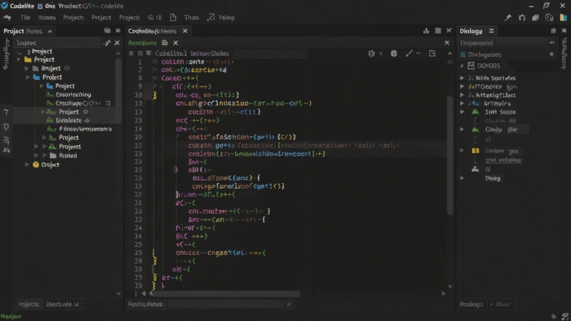Click the document page icon before Thats

173,17
